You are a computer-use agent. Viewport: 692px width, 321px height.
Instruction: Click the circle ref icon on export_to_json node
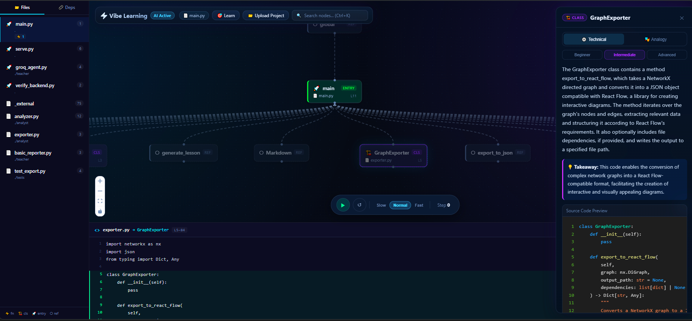(473, 153)
